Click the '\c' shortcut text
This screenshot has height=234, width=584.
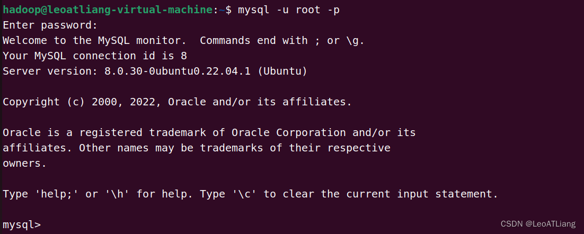pos(244,194)
